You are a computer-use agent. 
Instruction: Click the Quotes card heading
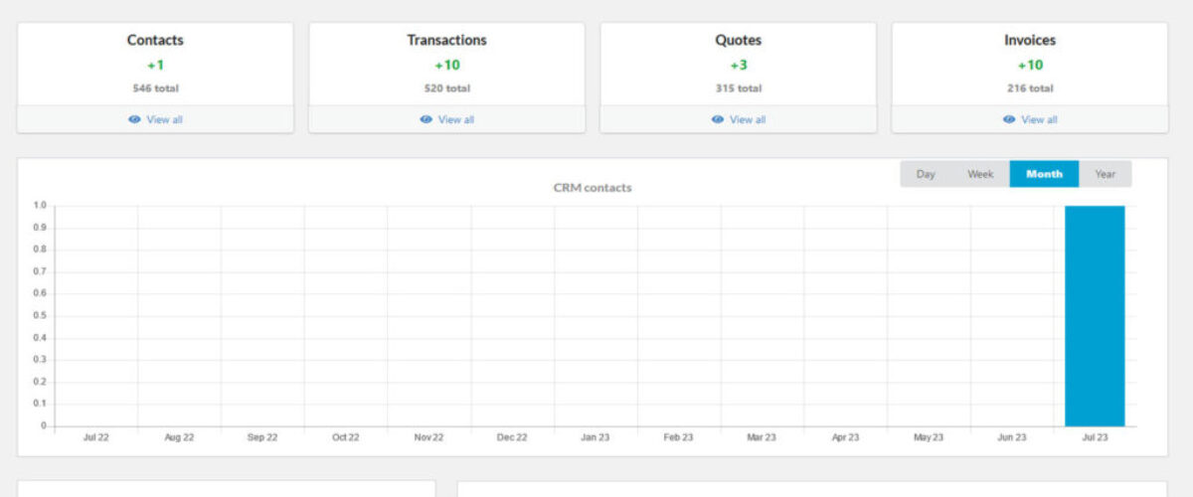738,41
